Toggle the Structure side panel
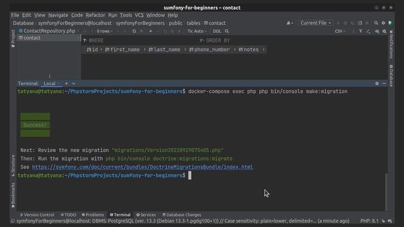 (13, 165)
